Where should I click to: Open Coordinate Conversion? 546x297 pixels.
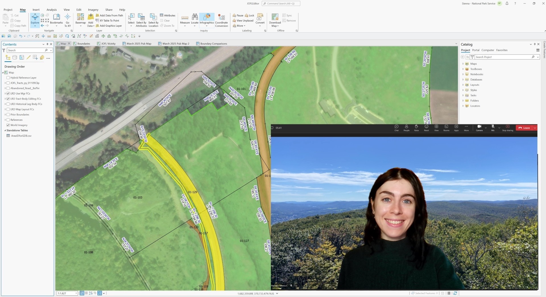click(222, 20)
